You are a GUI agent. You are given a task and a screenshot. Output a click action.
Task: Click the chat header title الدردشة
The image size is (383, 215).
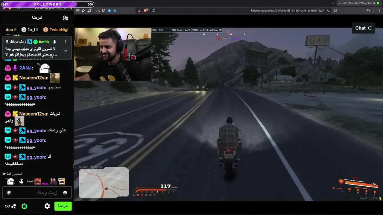click(37, 18)
